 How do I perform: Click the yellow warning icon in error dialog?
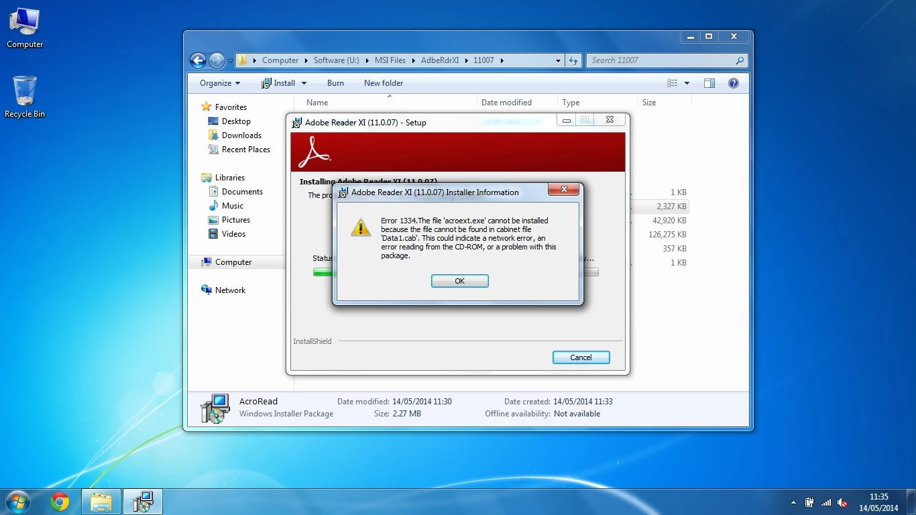click(361, 228)
